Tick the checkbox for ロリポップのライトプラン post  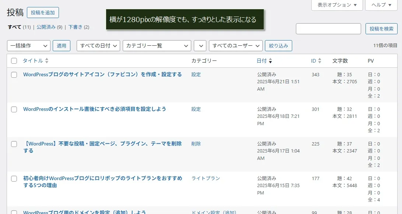(14, 179)
